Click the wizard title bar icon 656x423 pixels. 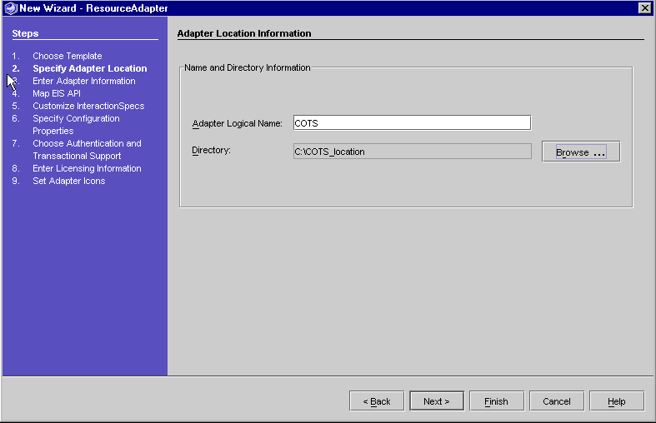[x=11, y=8]
